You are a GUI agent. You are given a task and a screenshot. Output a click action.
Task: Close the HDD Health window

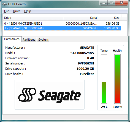tap(121, 3)
